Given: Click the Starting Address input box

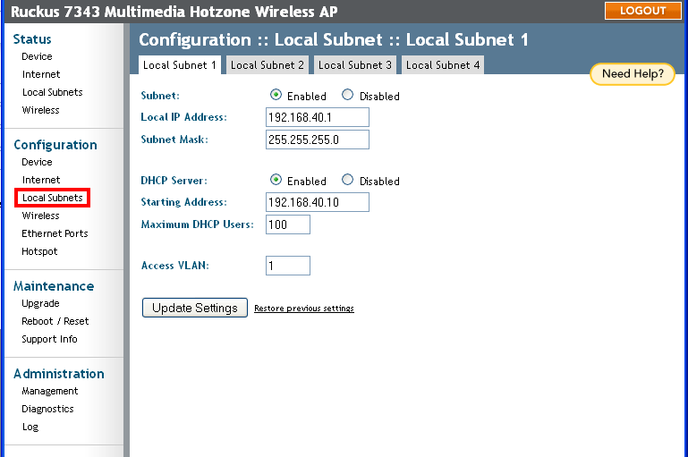Looking at the screenshot, I should [318, 202].
